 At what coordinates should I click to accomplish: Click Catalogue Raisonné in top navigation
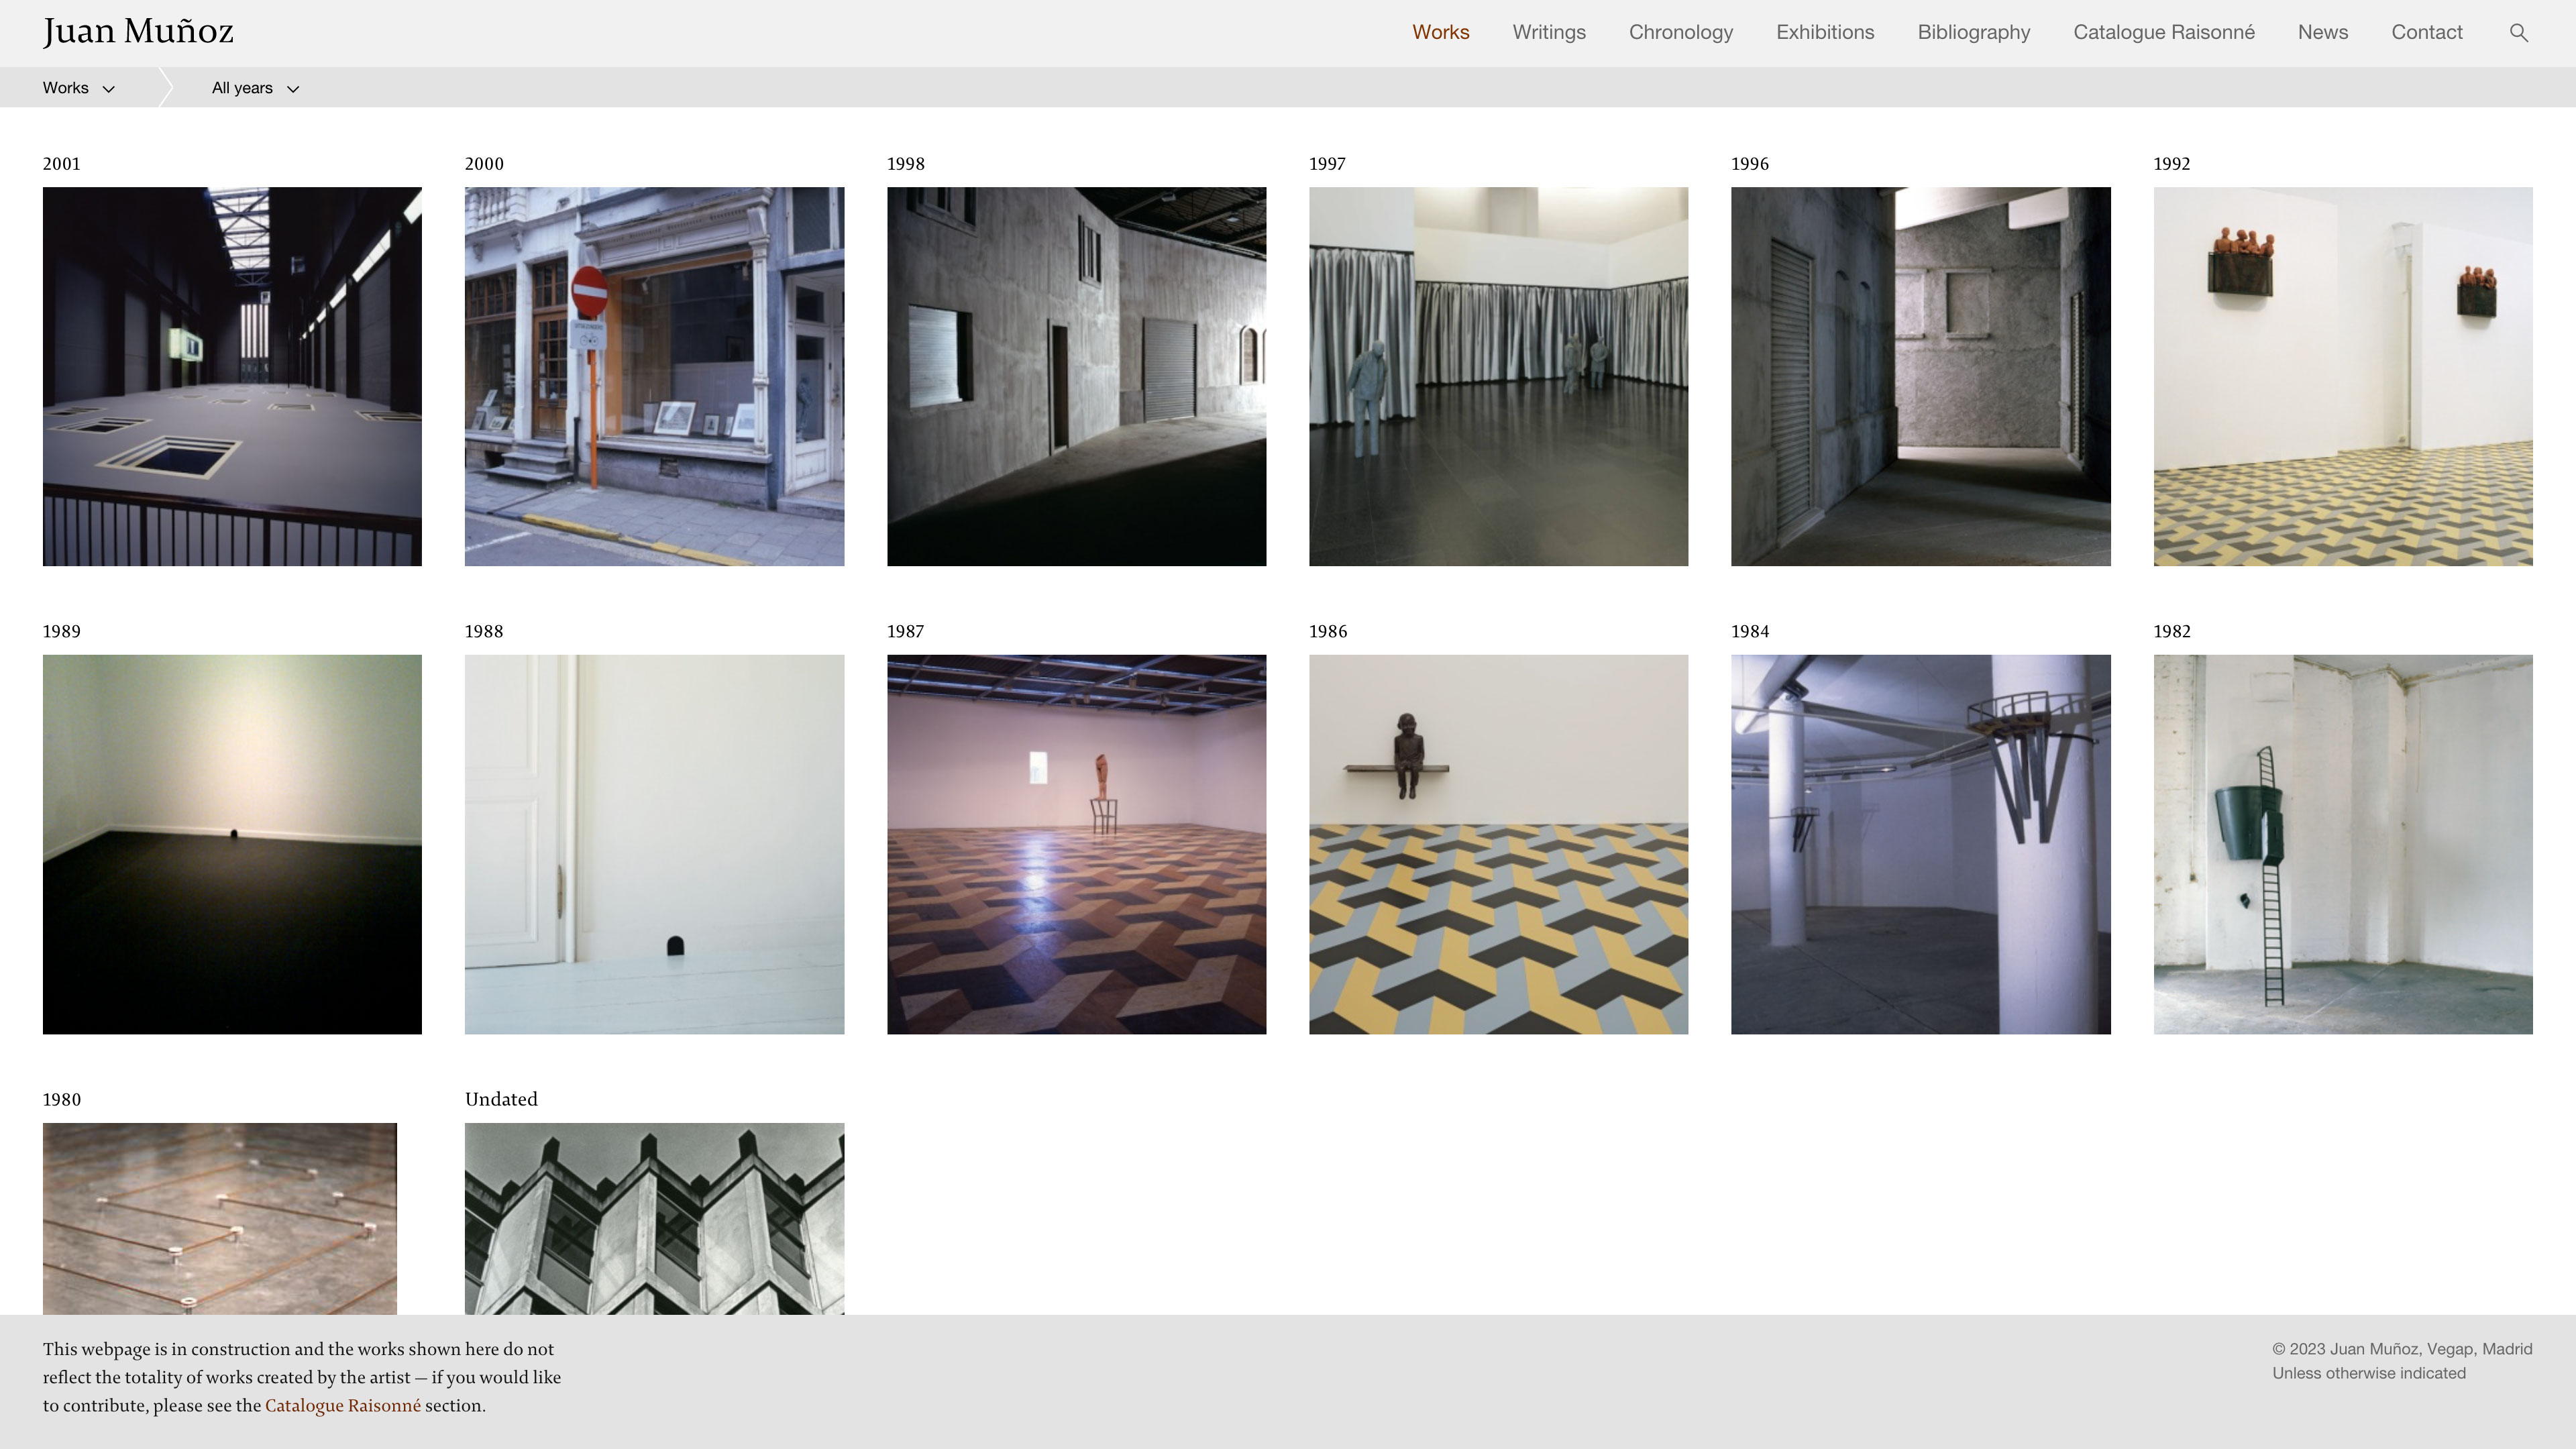[x=2163, y=32]
